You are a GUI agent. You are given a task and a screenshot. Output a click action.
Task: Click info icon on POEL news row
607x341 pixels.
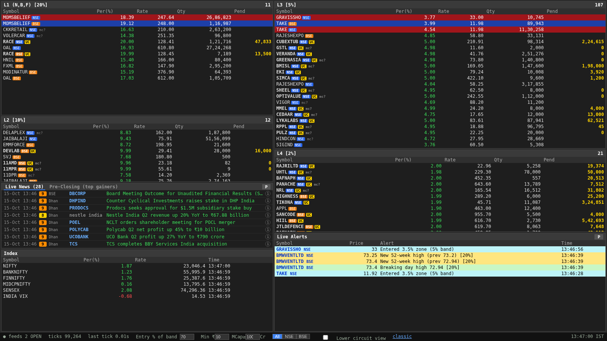268,222
